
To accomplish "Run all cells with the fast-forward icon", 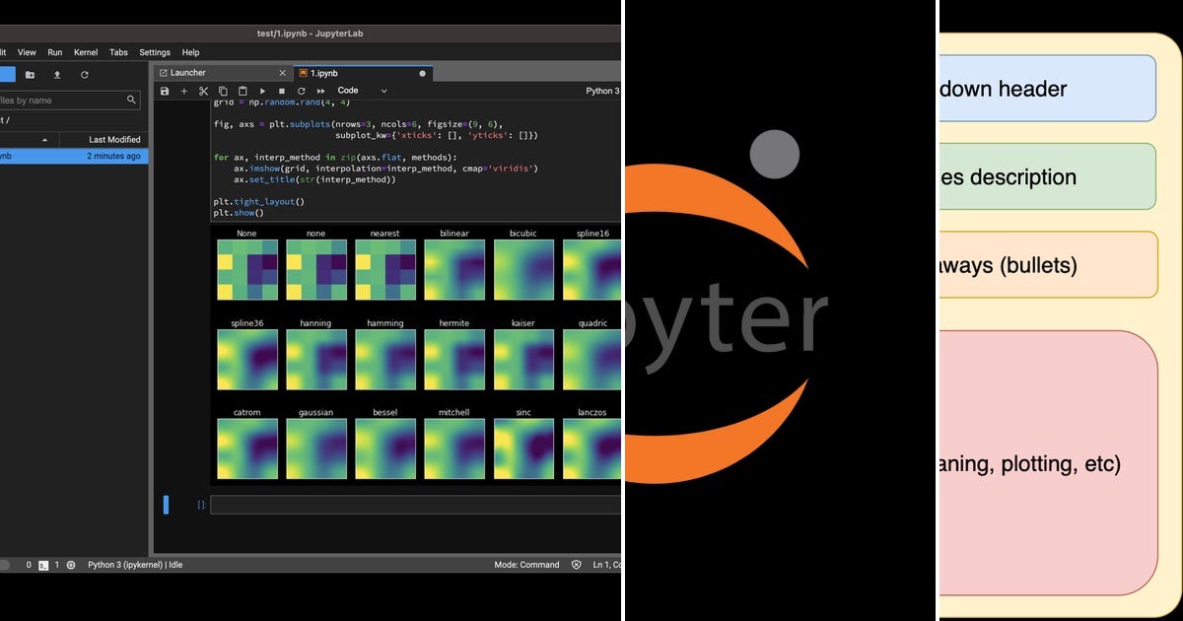I will click(320, 91).
